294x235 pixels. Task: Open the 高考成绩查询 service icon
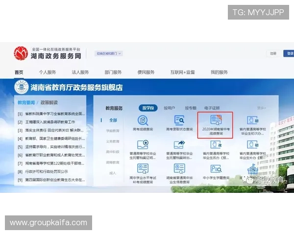[143, 120]
